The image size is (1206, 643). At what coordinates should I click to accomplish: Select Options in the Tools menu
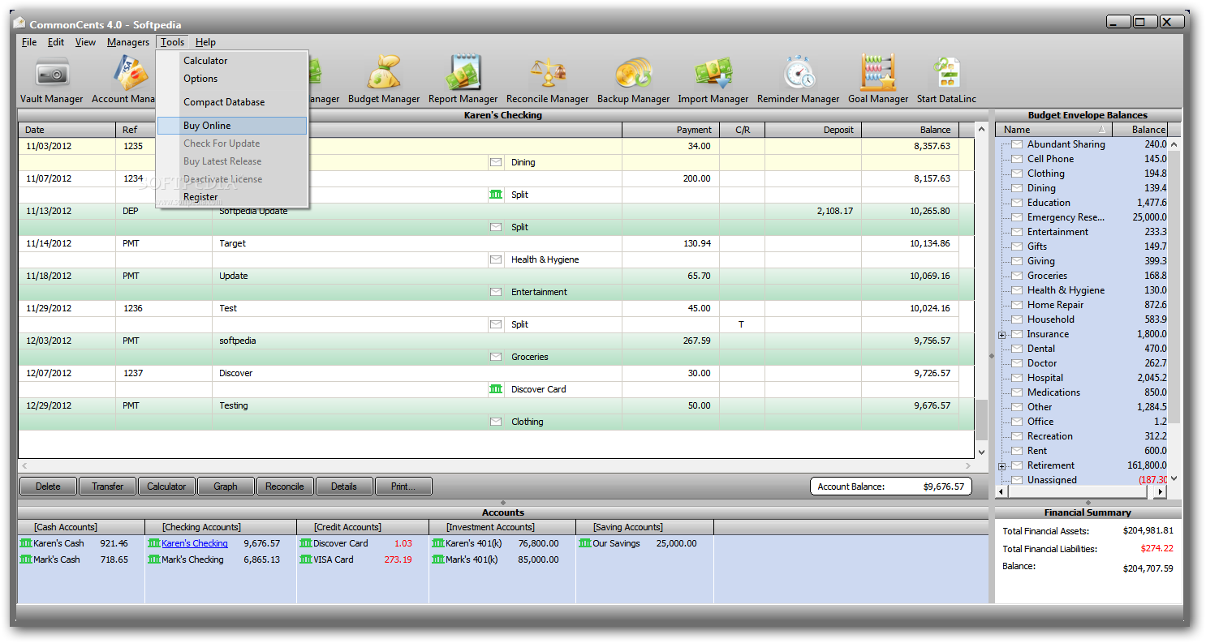point(232,79)
